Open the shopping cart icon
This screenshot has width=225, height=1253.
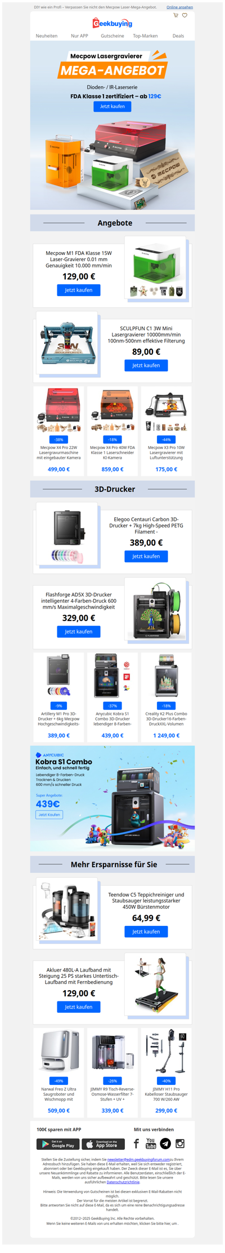point(175,15)
